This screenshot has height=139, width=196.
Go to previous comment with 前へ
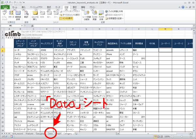click(49, 14)
